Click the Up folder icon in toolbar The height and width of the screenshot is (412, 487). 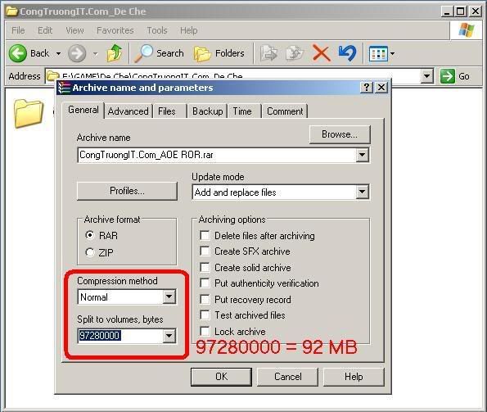pos(115,53)
